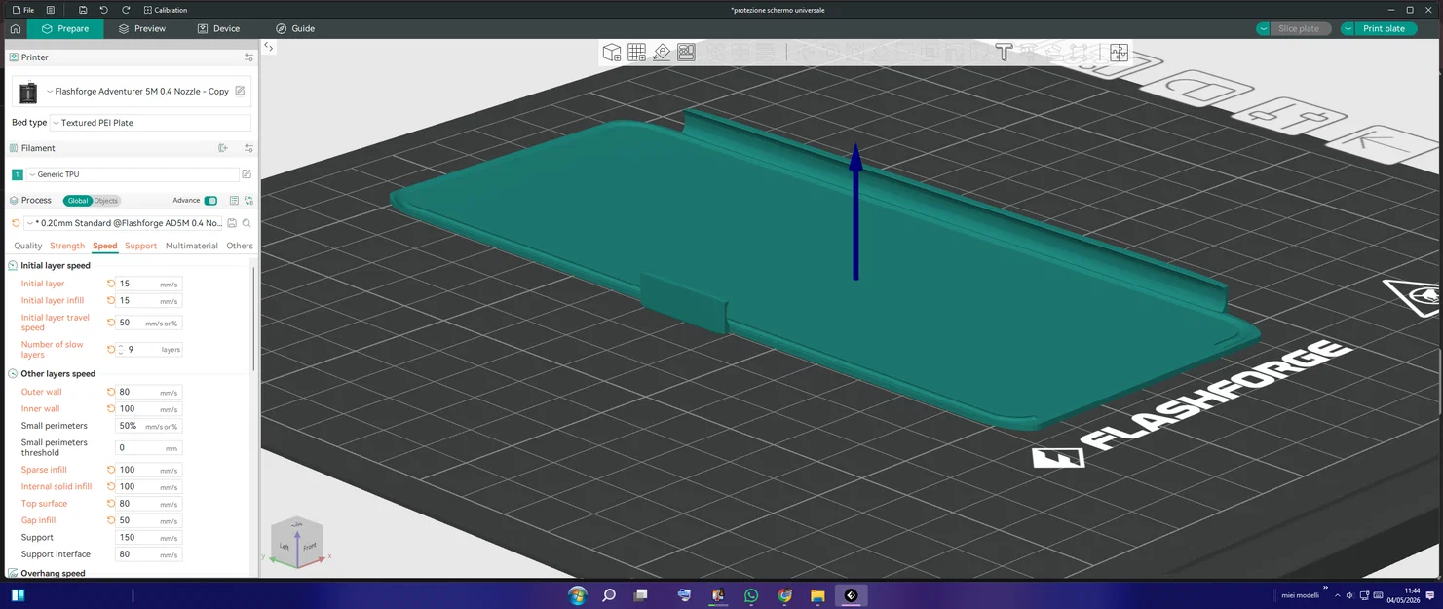1443x609 pixels.
Task: Collapse the left sidebar panel
Action: click(x=268, y=46)
